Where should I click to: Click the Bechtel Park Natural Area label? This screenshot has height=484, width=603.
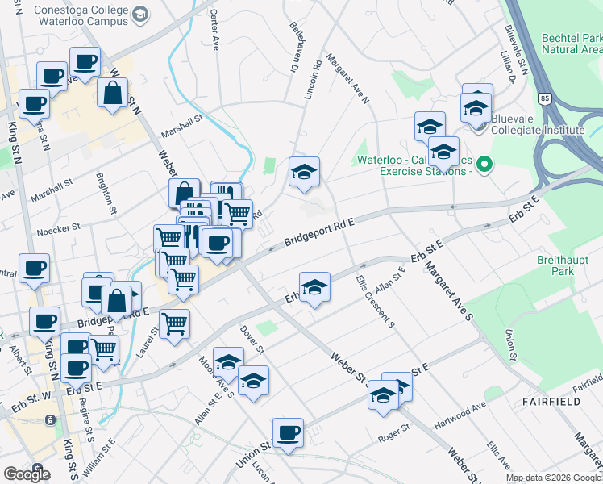click(572, 44)
